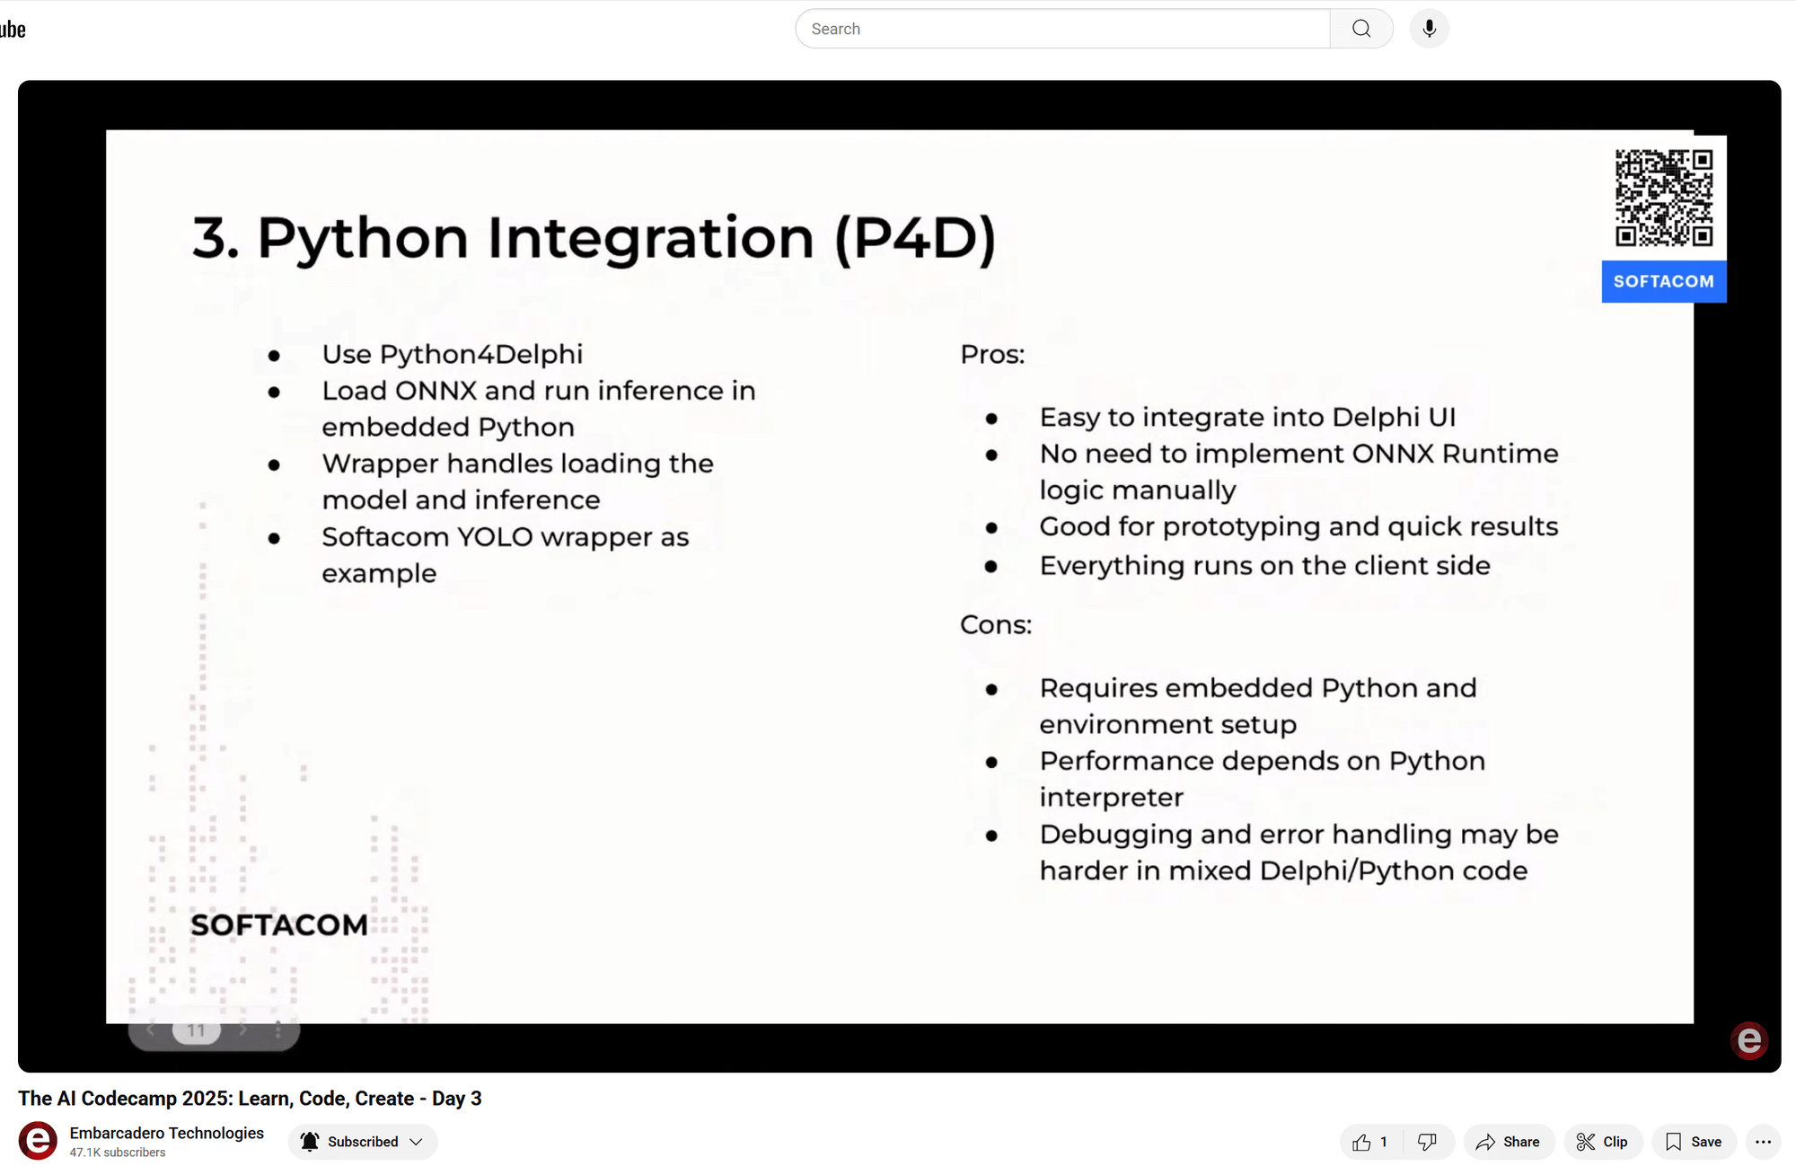Click the video title 'The AI Codecamp 2025'
1796x1175 pixels.
coord(250,1099)
